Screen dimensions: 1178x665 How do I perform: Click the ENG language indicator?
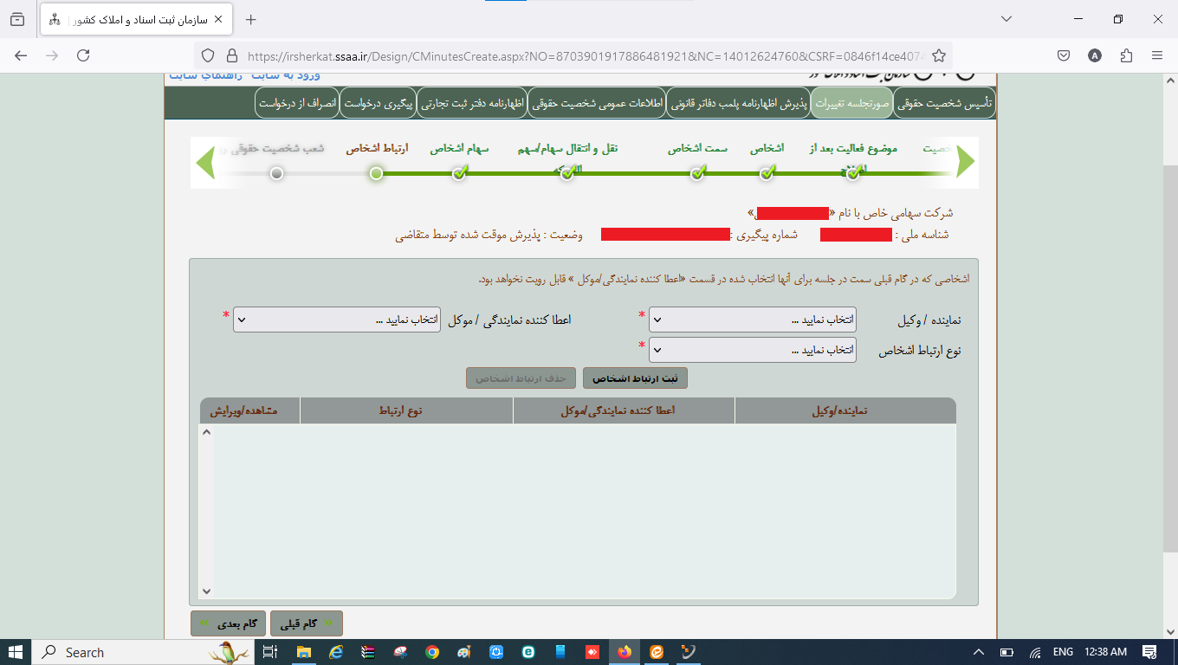click(1063, 652)
